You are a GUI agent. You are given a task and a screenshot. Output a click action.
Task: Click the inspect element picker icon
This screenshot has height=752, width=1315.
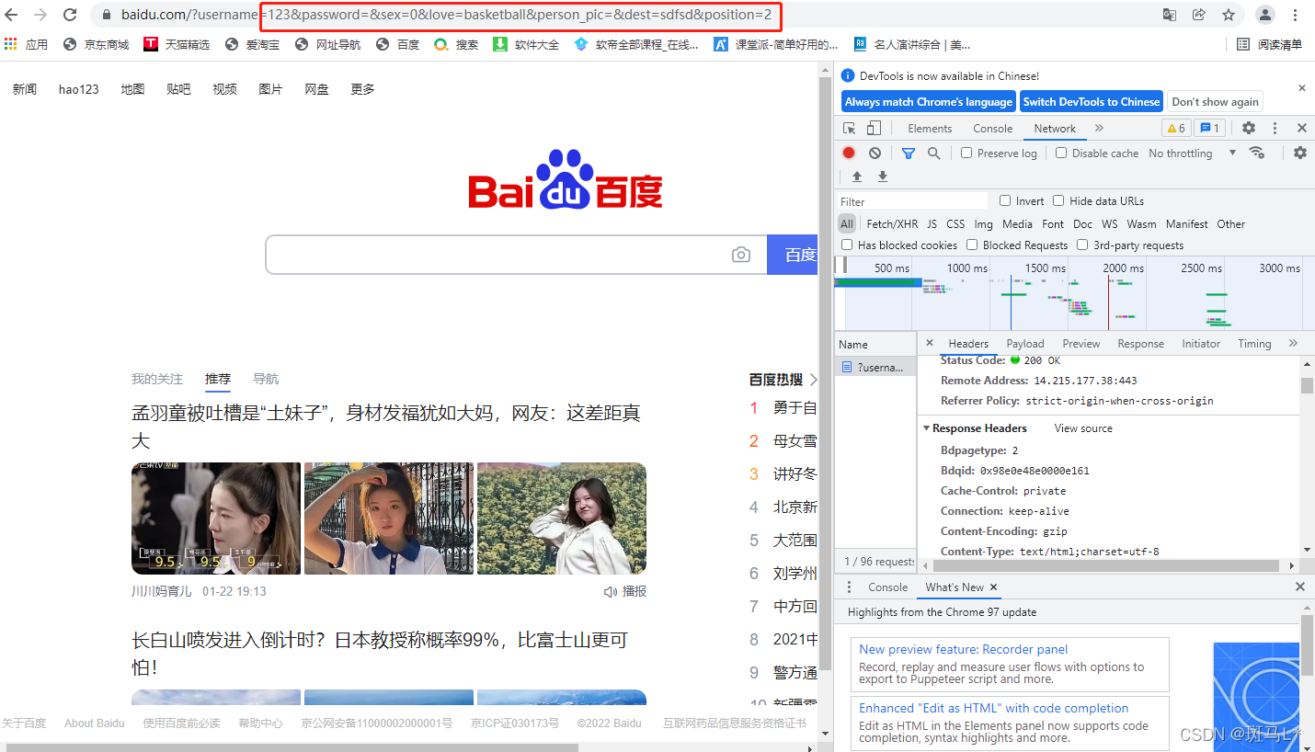pos(850,129)
